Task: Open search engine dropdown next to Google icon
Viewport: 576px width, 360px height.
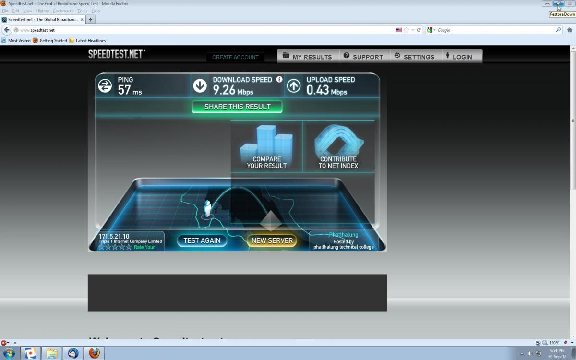Action: (434, 30)
